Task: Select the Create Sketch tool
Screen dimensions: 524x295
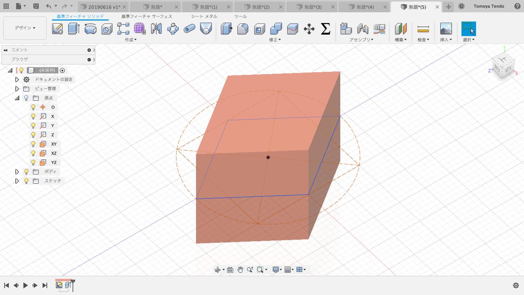Action: tap(58, 29)
